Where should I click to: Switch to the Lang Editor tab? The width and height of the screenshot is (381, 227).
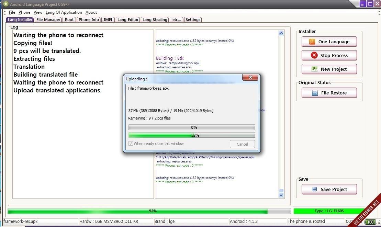tap(128, 20)
